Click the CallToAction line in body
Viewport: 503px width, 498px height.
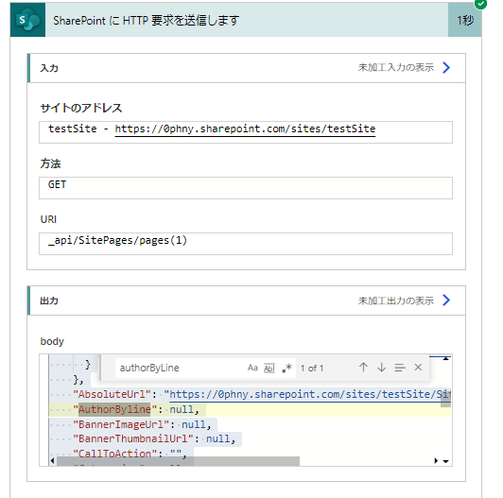click(130, 454)
